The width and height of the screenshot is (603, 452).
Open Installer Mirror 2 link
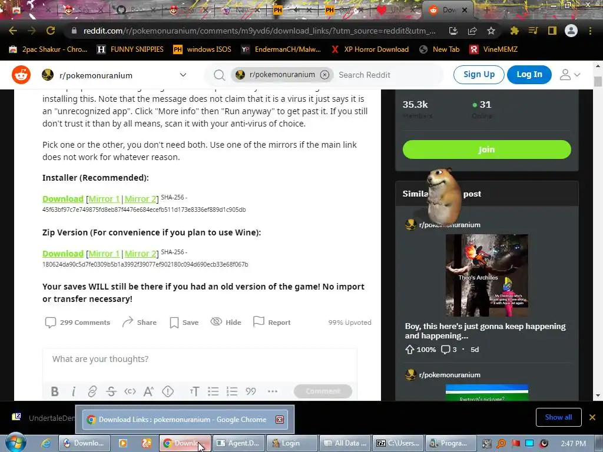pos(140,199)
